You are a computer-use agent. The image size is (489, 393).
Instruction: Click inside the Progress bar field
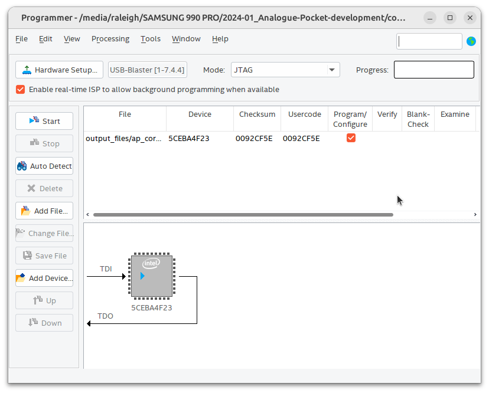(x=433, y=70)
